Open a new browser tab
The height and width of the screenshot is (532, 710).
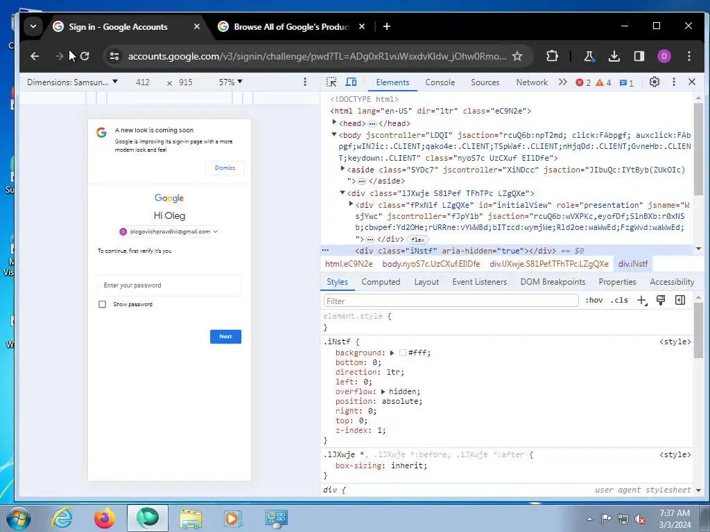click(387, 27)
